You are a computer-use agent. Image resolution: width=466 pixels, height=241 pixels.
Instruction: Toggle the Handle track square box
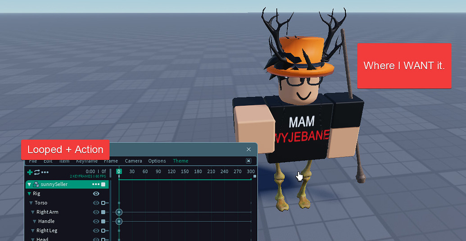[103, 221]
